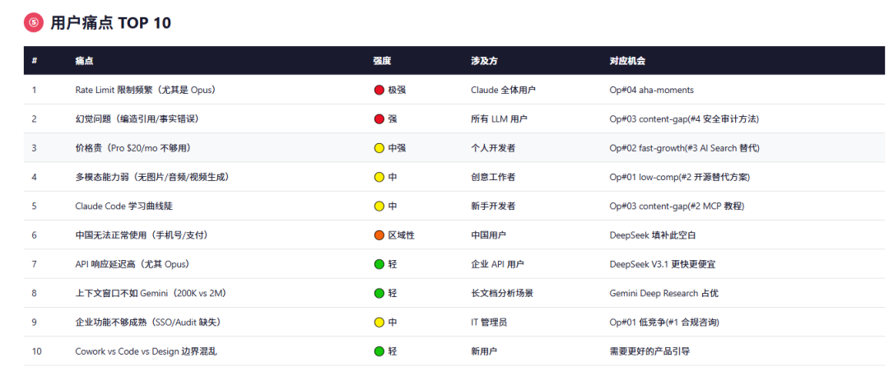Select the Rate Limit 限制频繁 cell
889x367 pixels.
(x=145, y=90)
